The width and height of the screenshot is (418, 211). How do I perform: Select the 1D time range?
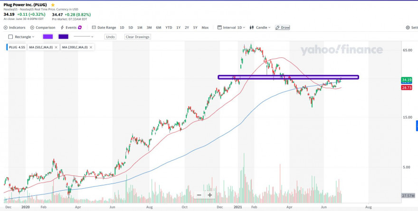pyautogui.click(x=122, y=28)
